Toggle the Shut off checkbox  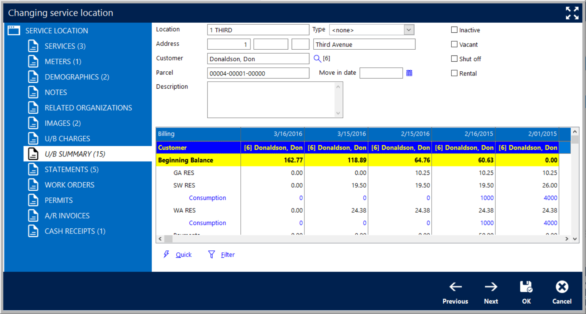(x=454, y=59)
